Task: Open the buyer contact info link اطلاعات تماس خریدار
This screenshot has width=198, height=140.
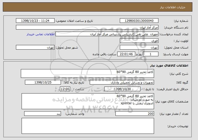Action: (41, 34)
